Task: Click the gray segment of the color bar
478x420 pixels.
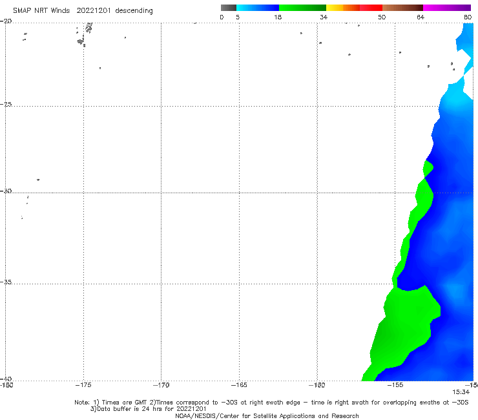Action: click(228, 8)
